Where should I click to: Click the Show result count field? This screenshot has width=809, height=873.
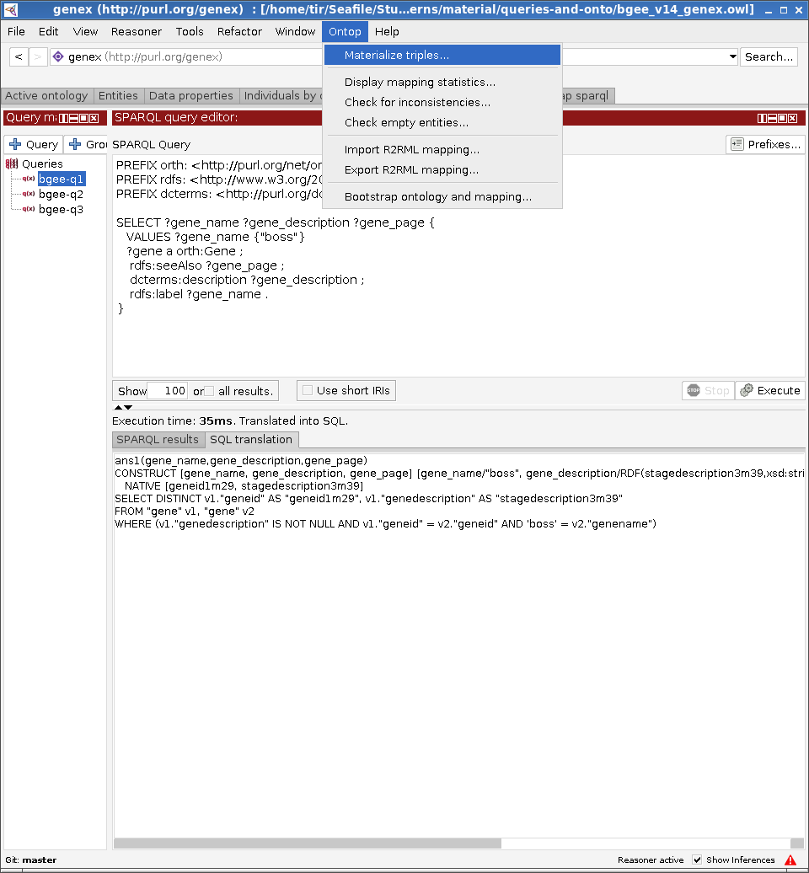point(167,391)
